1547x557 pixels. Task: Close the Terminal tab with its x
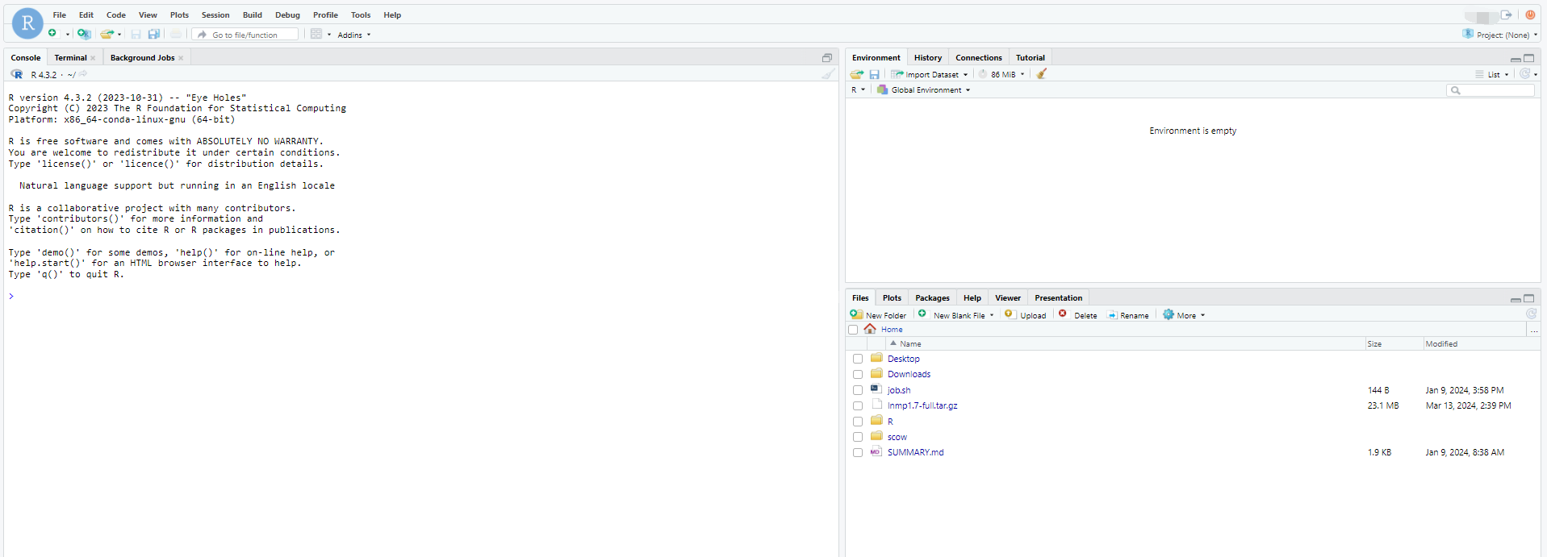coord(93,58)
